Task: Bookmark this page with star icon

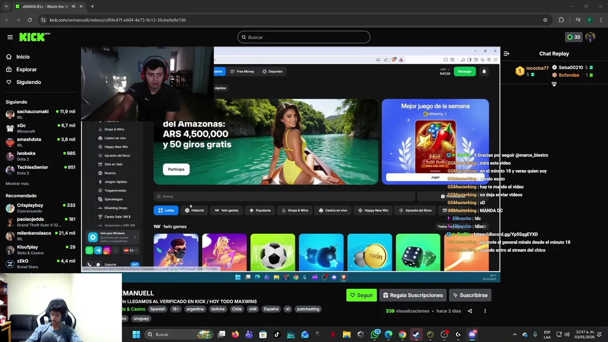Action: 545,20
